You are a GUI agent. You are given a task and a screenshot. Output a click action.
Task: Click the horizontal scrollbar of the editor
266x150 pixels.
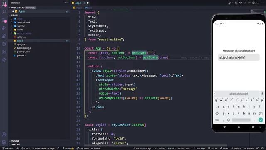[x=155, y=145]
